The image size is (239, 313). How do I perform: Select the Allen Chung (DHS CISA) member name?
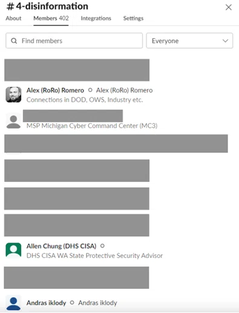[x=61, y=246]
